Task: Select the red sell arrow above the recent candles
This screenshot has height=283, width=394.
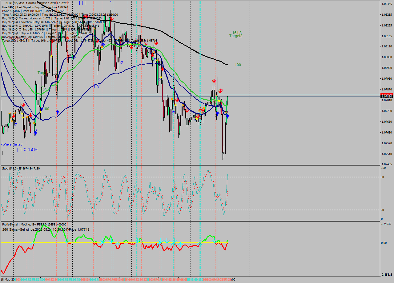Action: click(214, 81)
